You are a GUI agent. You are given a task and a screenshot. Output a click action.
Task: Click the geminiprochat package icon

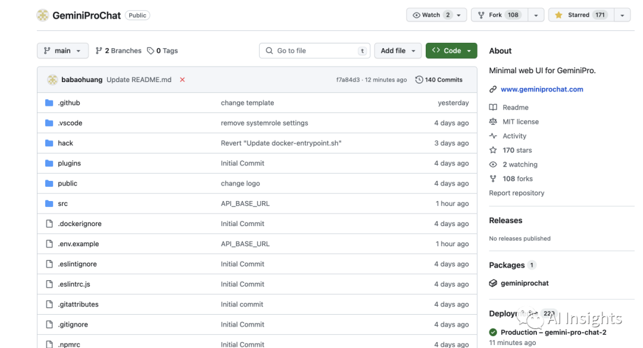pyautogui.click(x=493, y=283)
